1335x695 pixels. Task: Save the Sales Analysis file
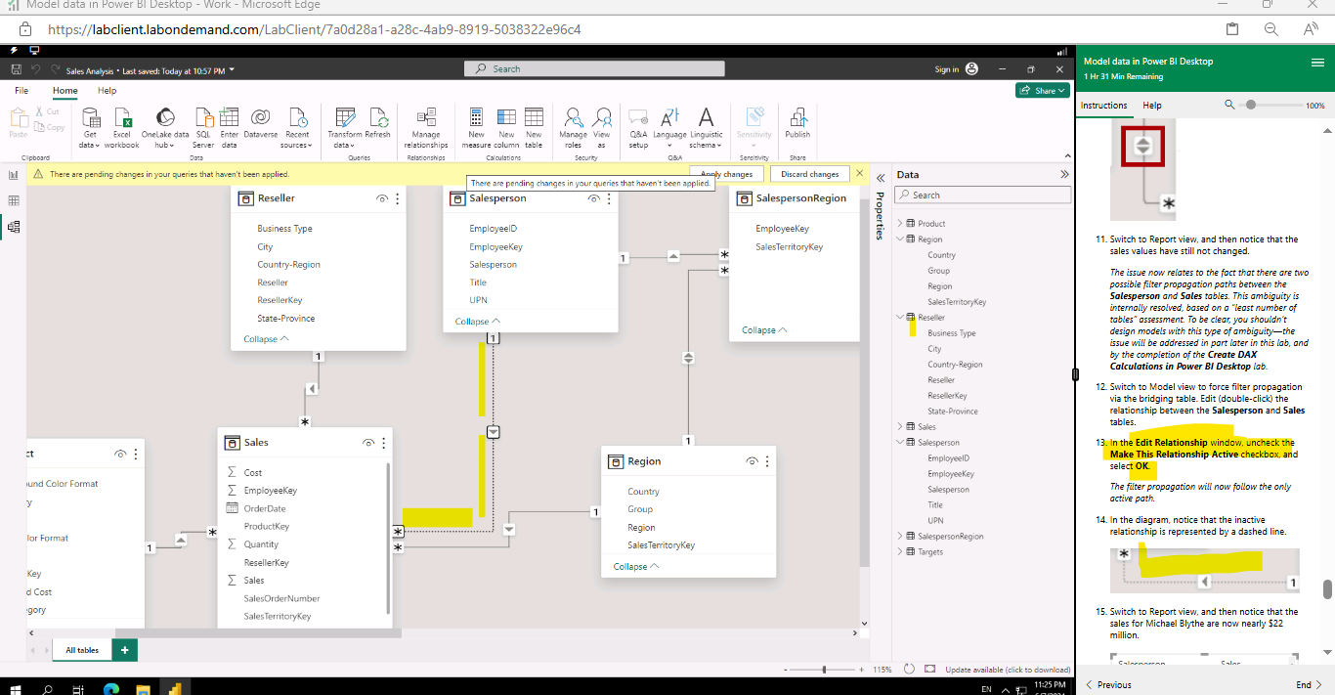click(x=16, y=69)
